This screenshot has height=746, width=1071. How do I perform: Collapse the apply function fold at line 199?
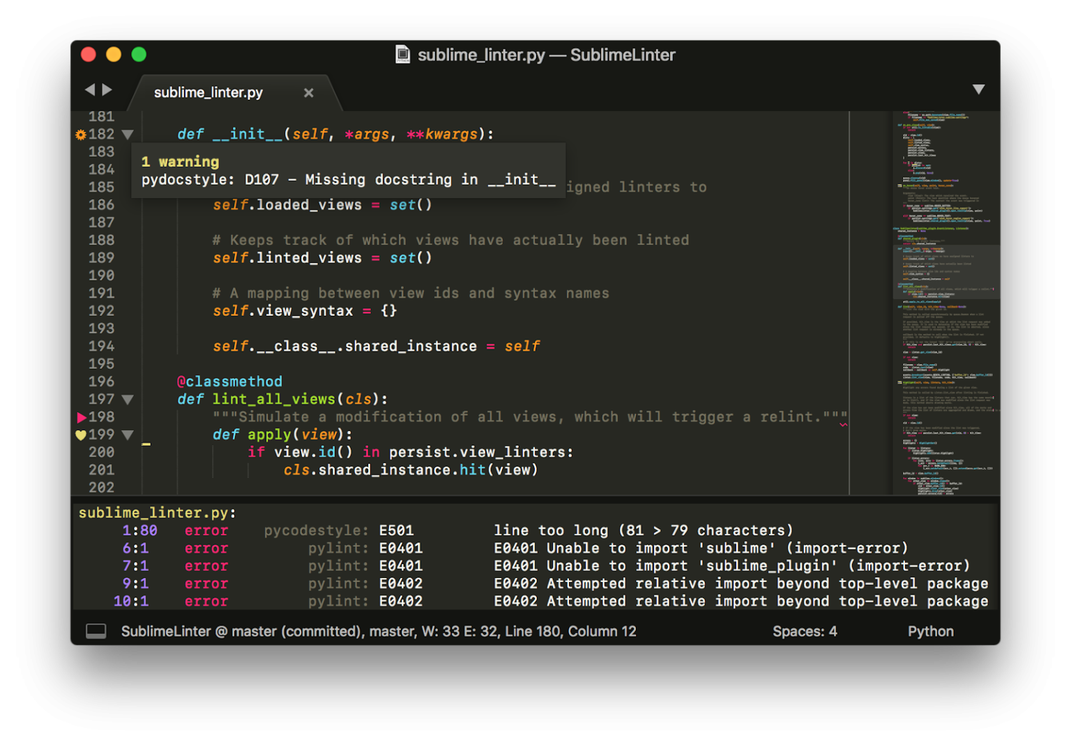pyautogui.click(x=127, y=434)
